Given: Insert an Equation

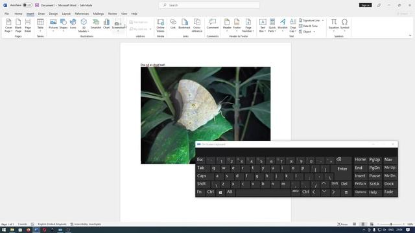Looking at the screenshot, I should pyautogui.click(x=333, y=26).
